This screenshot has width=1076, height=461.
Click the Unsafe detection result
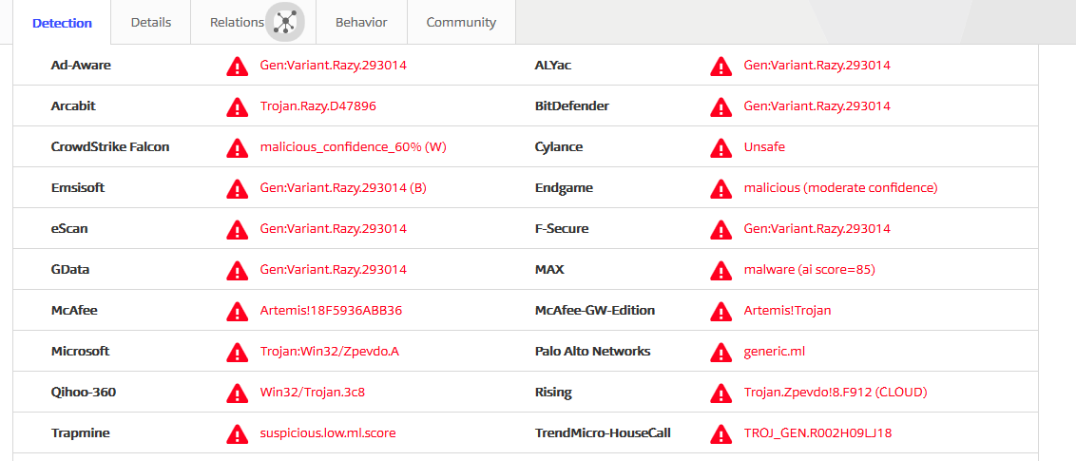tap(764, 146)
